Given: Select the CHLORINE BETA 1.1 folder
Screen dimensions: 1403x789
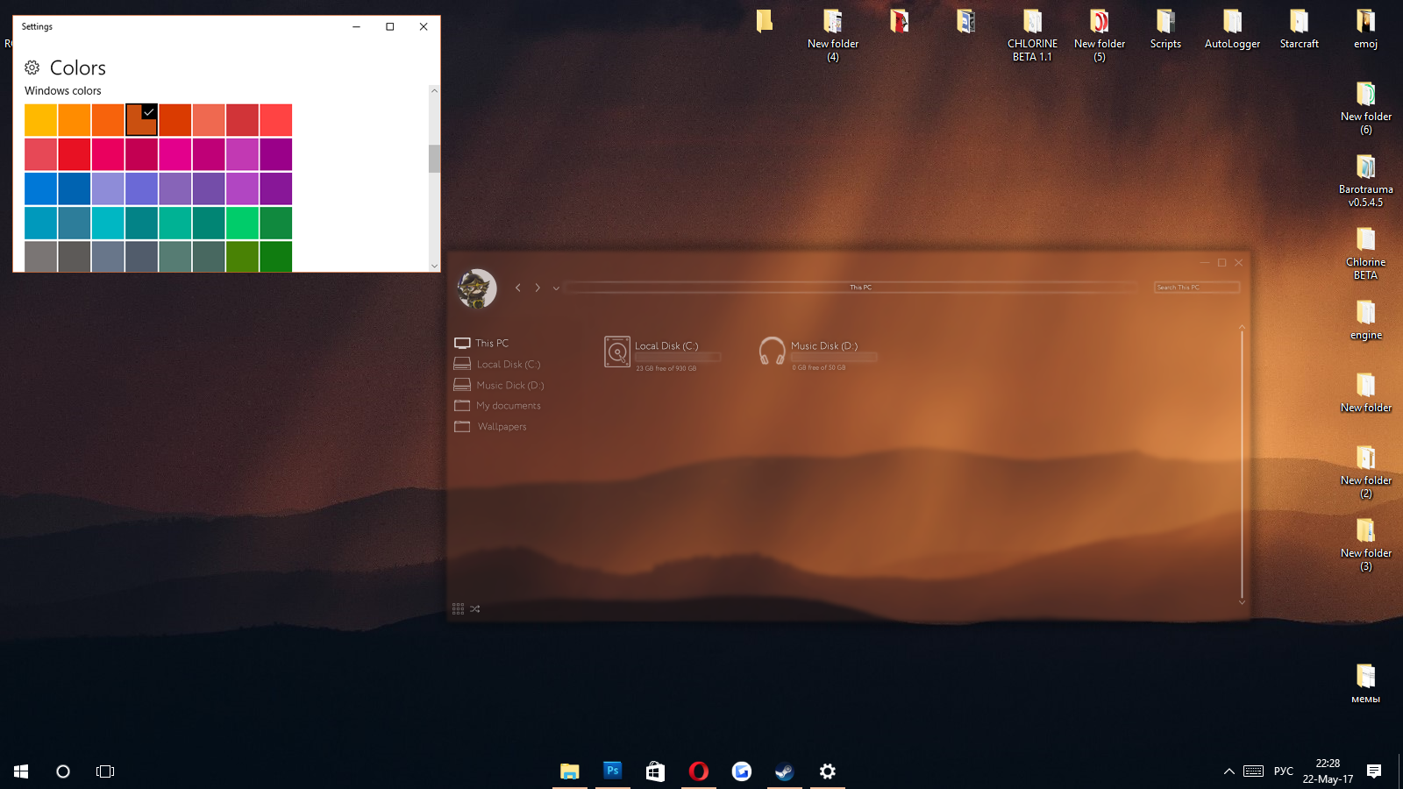Looking at the screenshot, I should (1033, 36).
